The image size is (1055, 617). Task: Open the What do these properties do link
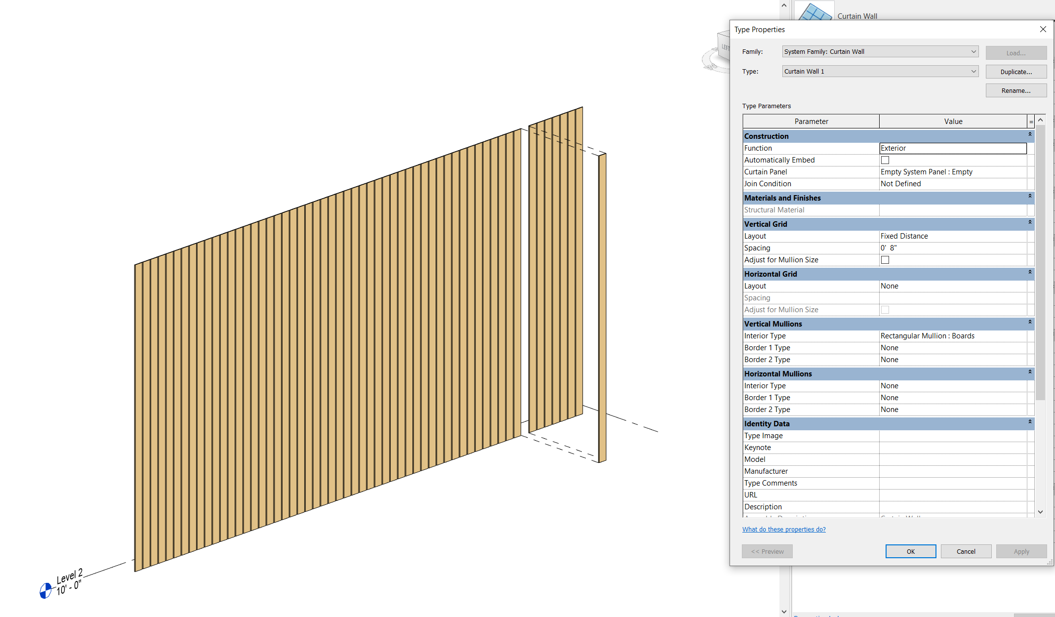pos(784,529)
